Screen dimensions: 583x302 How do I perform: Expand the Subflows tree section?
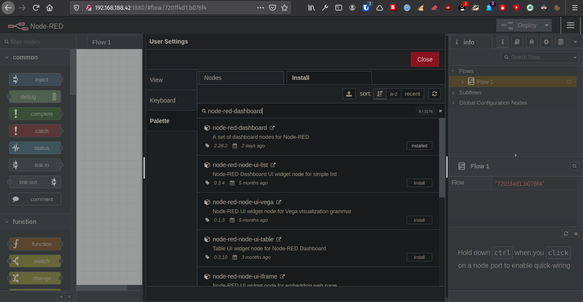(454, 92)
